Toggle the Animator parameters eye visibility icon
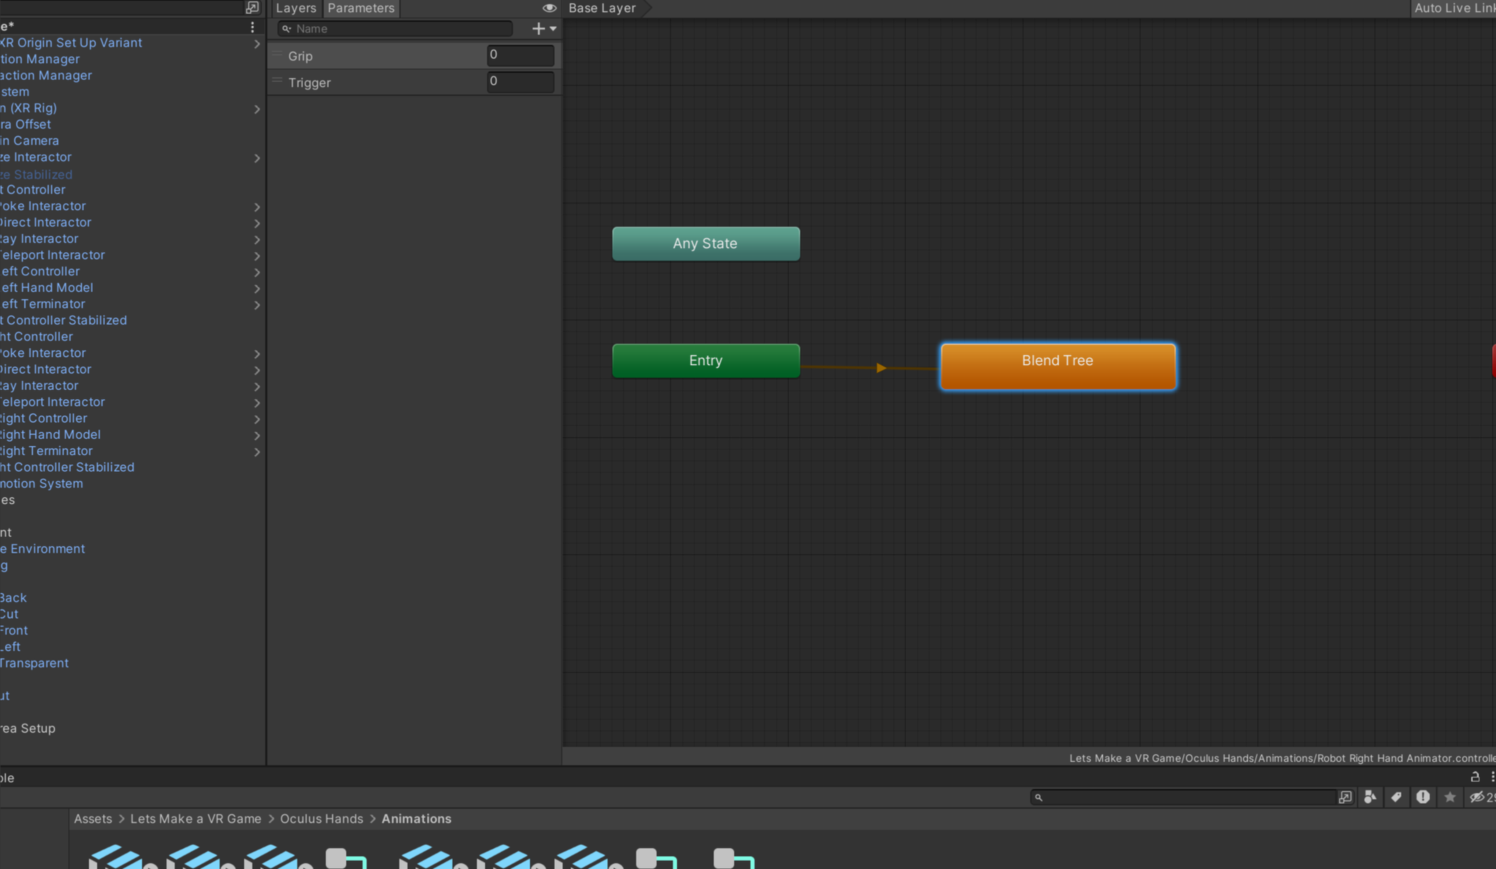This screenshot has height=869, width=1496. (x=549, y=7)
